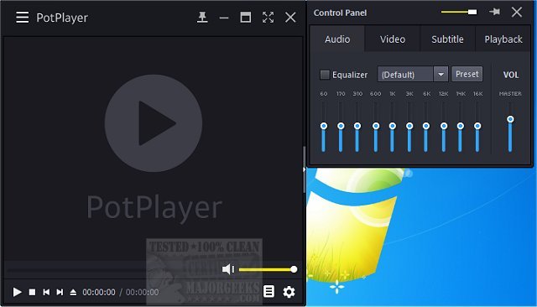Pin the Control Panel window

tap(494, 13)
